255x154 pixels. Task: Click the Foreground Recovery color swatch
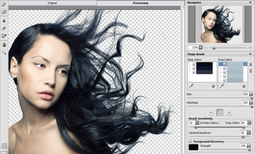click(194, 147)
